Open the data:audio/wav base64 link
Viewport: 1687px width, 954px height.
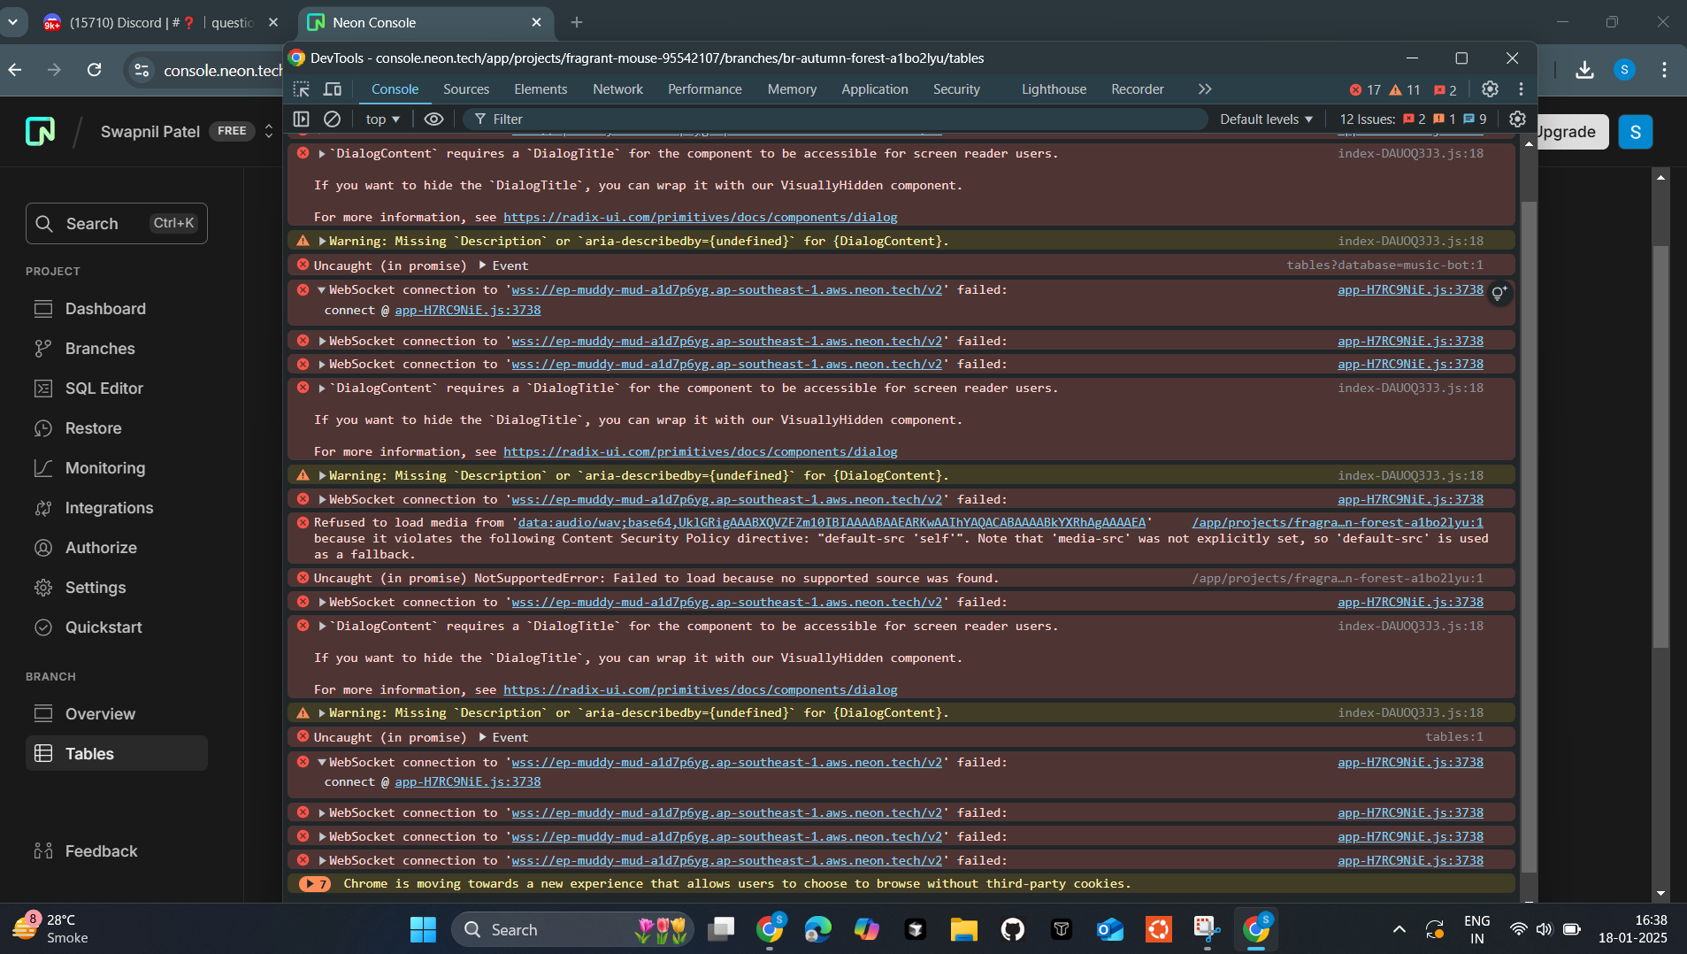[x=831, y=523]
